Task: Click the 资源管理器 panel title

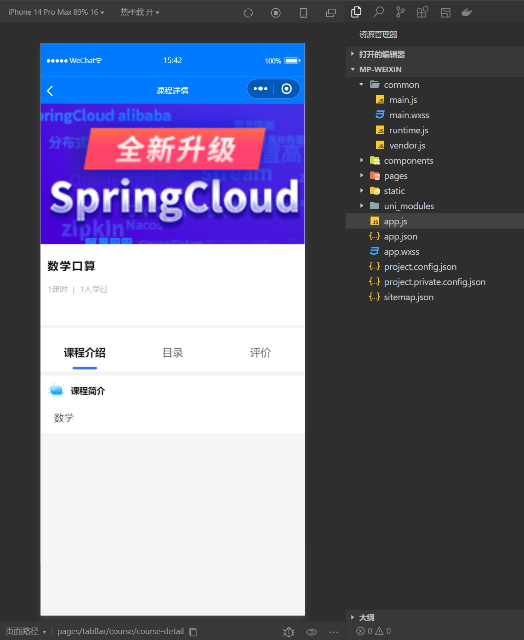Action: pos(378,34)
